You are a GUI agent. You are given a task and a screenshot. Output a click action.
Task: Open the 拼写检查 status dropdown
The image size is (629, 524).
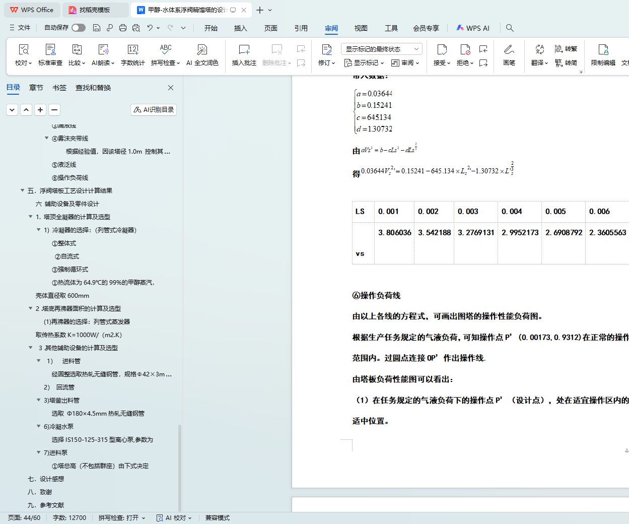122,517
